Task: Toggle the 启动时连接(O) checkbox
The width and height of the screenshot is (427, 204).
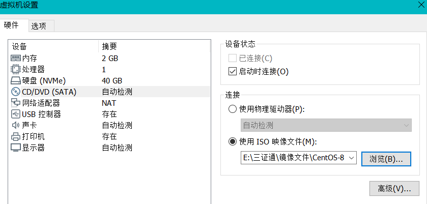Action: pos(232,72)
